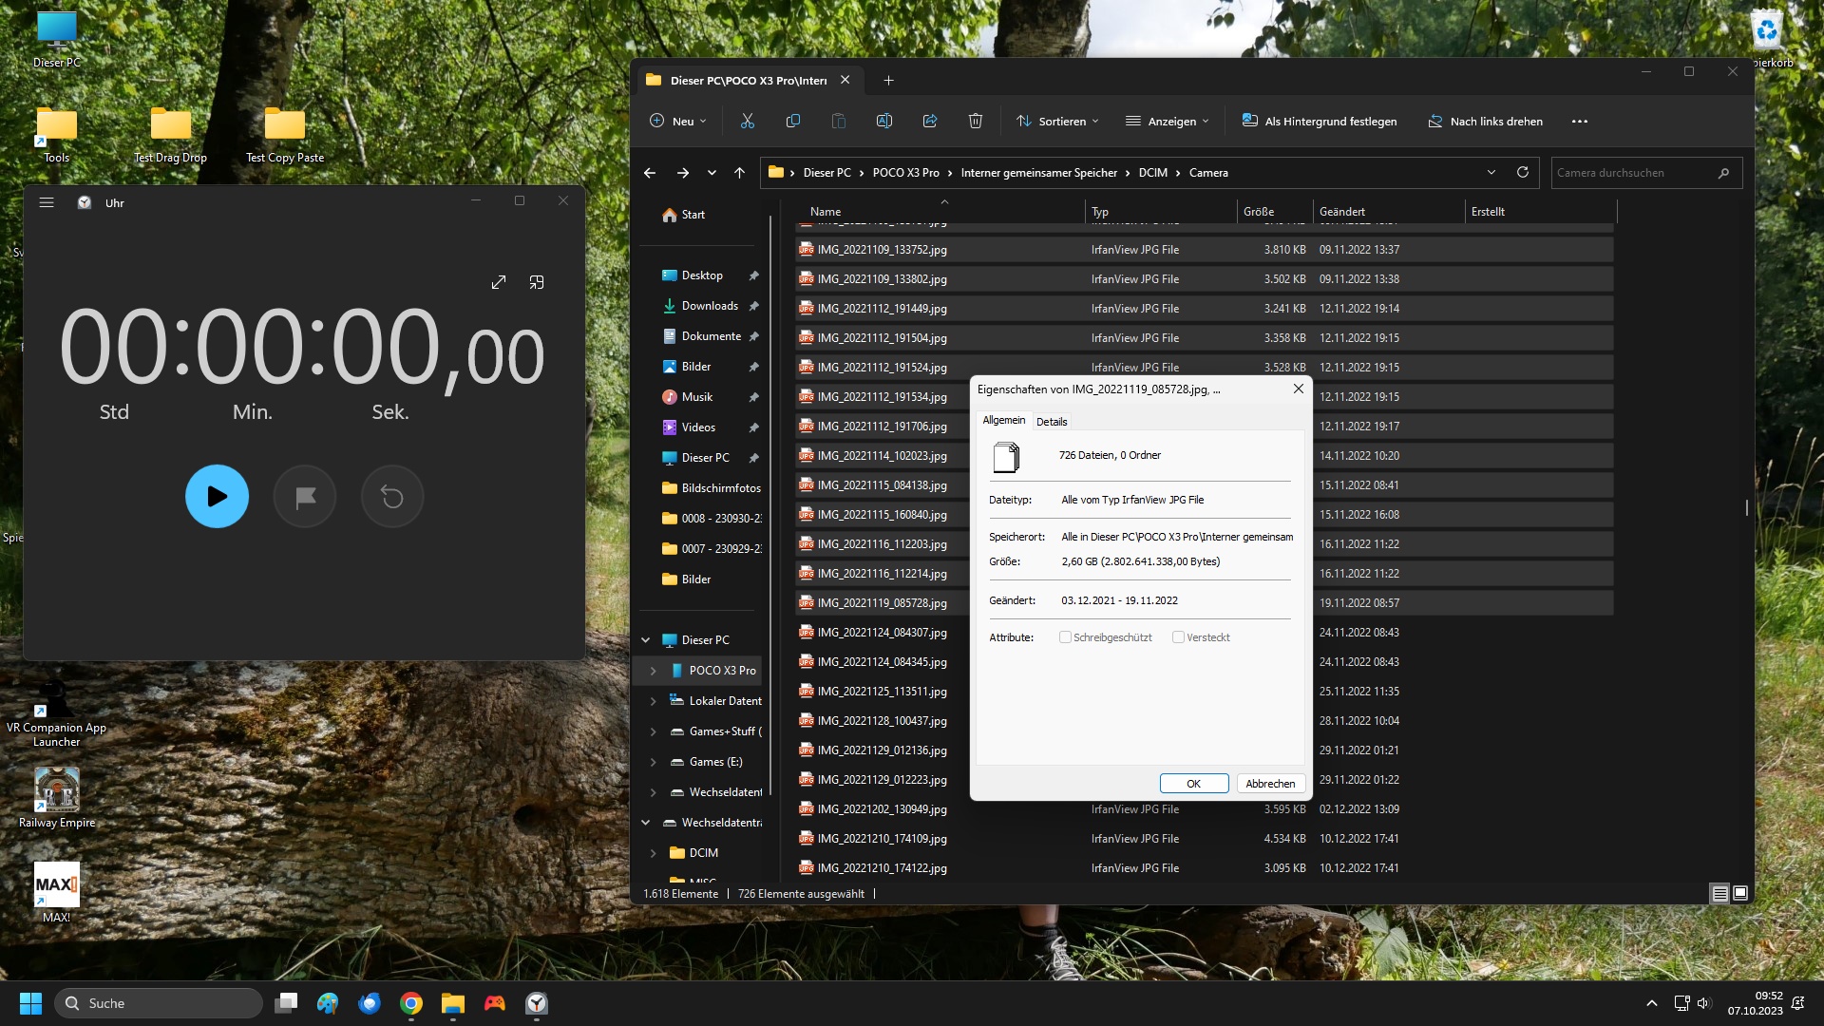Check the Versteckt attribute checkbox
Screen dimensions: 1824x1026
coord(1178,637)
